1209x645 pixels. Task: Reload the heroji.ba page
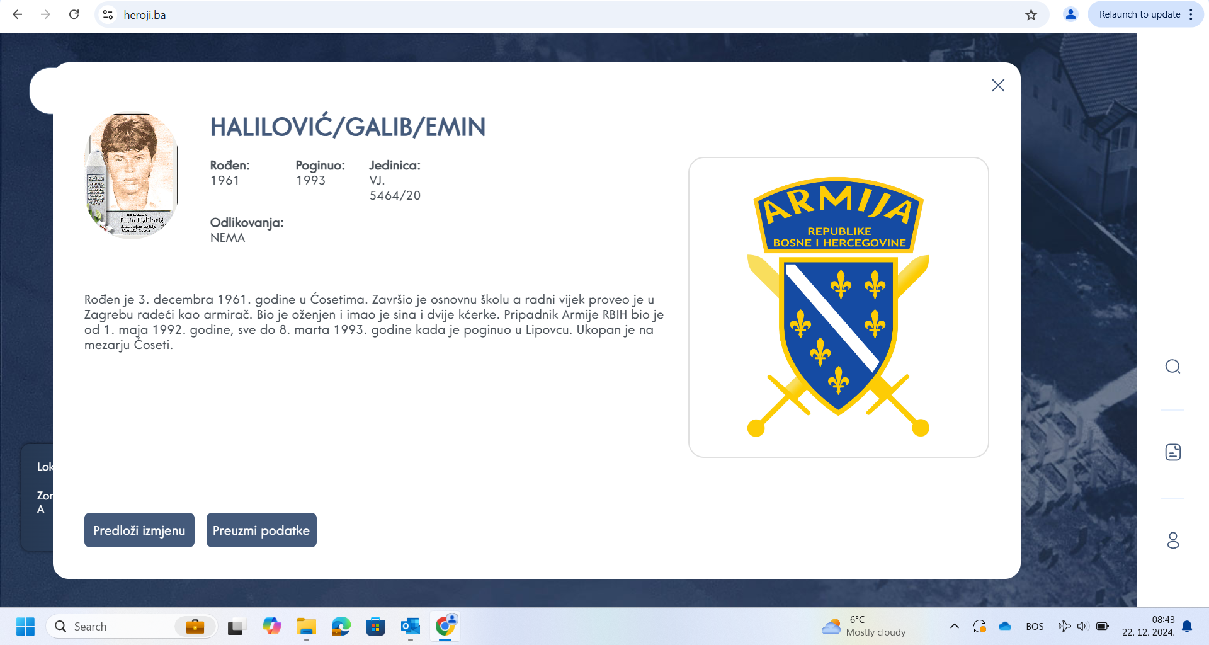(74, 14)
